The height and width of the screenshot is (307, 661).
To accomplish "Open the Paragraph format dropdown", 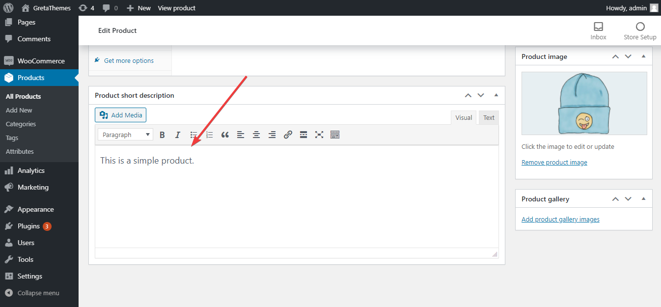I will point(125,134).
